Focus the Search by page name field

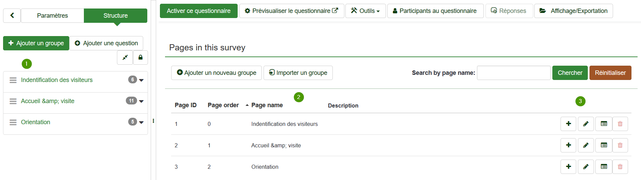[513, 73]
